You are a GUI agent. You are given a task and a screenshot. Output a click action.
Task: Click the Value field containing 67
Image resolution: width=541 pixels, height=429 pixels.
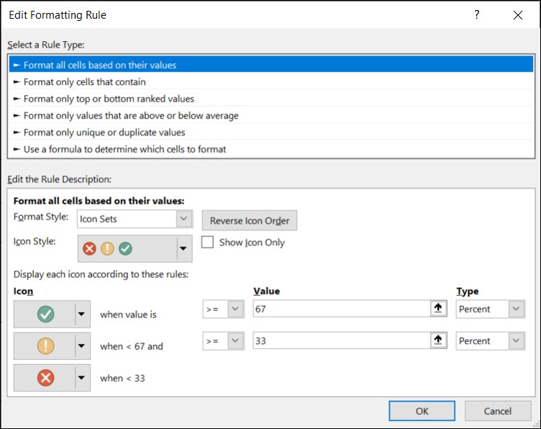point(338,309)
